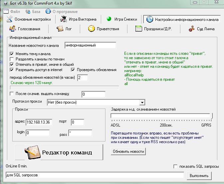Uncheck the Менять тему канала checkbox
This screenshot has height=184, width=224.
12,54
